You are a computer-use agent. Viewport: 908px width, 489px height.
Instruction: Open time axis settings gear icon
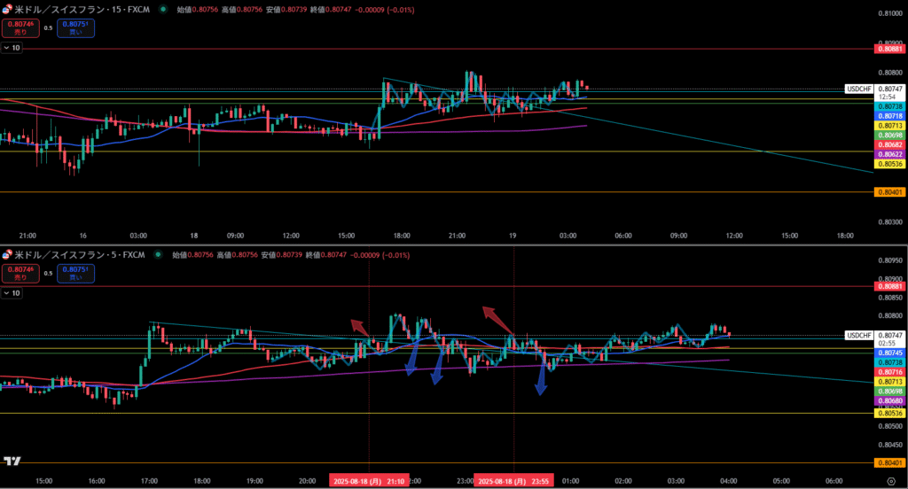pos(889,480)
